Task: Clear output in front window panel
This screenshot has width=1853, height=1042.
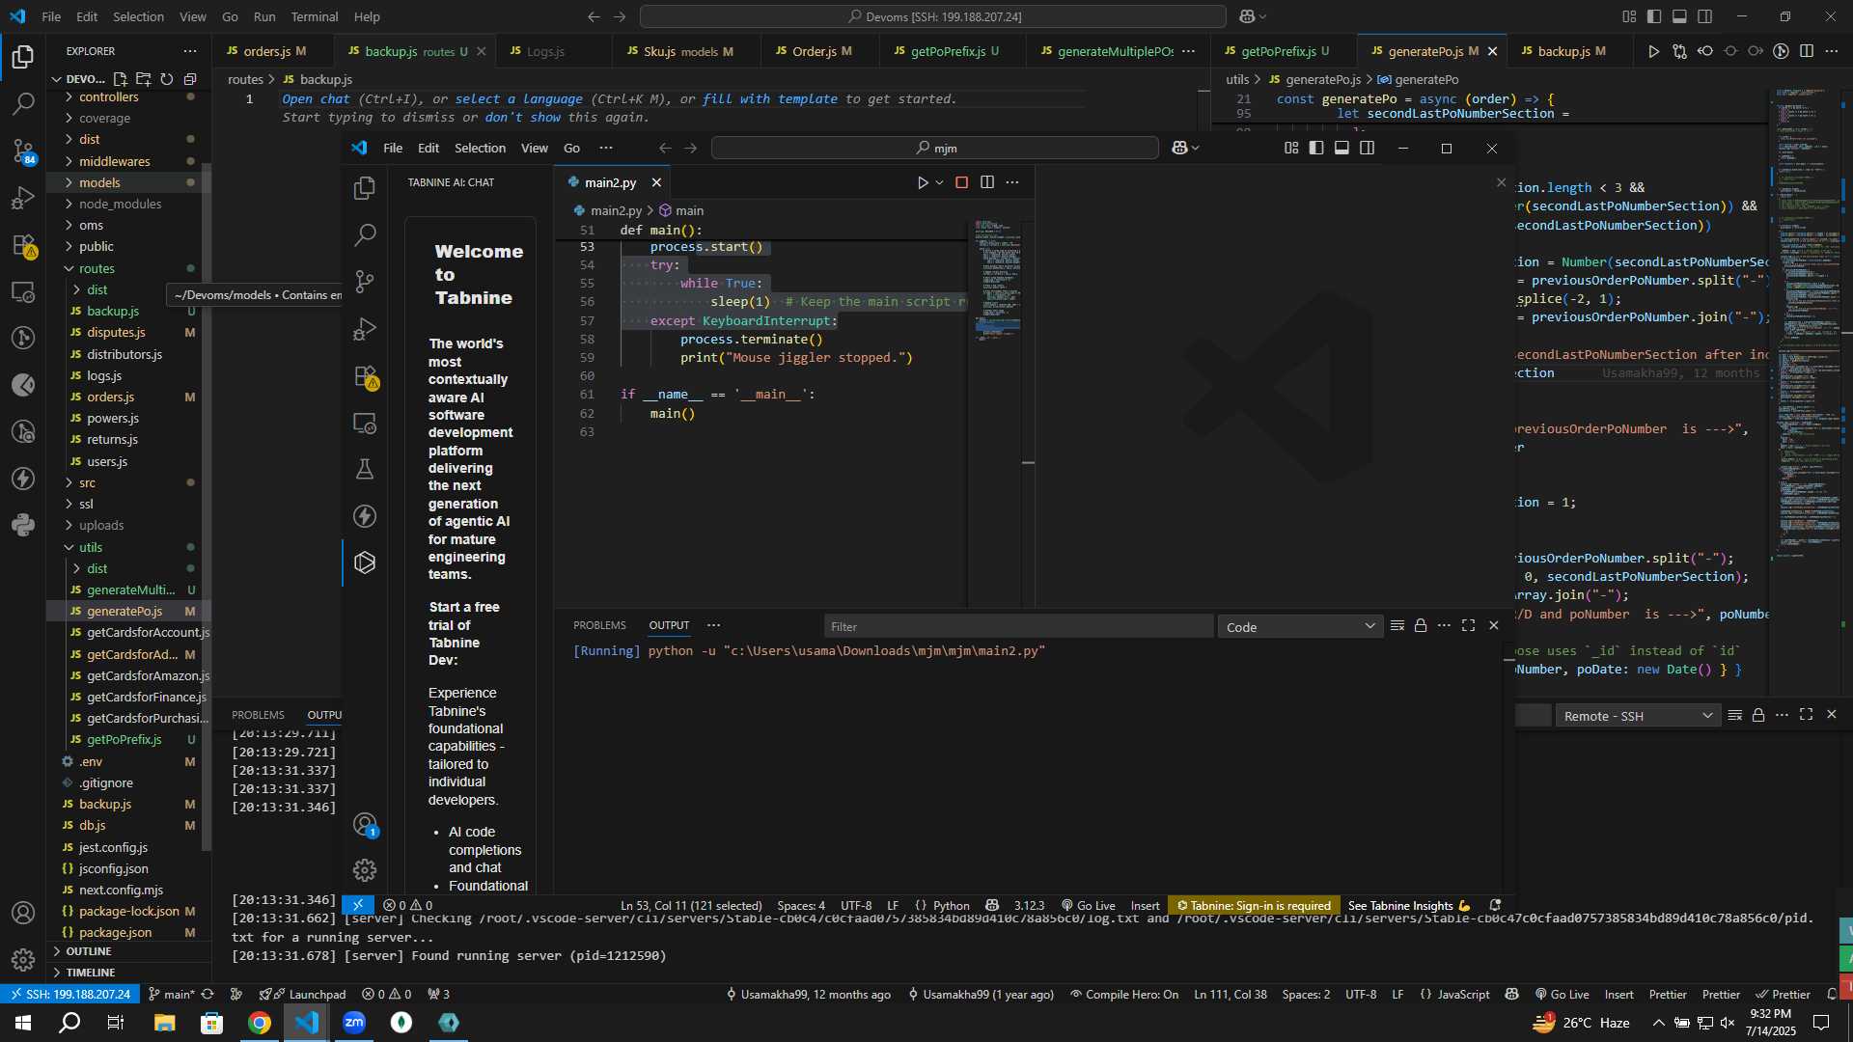Action: (1397, 626)
